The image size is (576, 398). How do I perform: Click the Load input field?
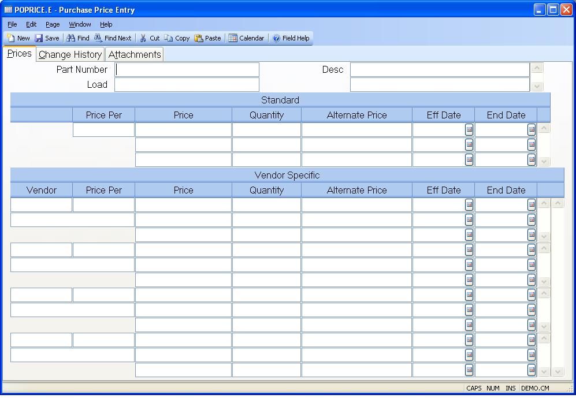click(187, 85)
